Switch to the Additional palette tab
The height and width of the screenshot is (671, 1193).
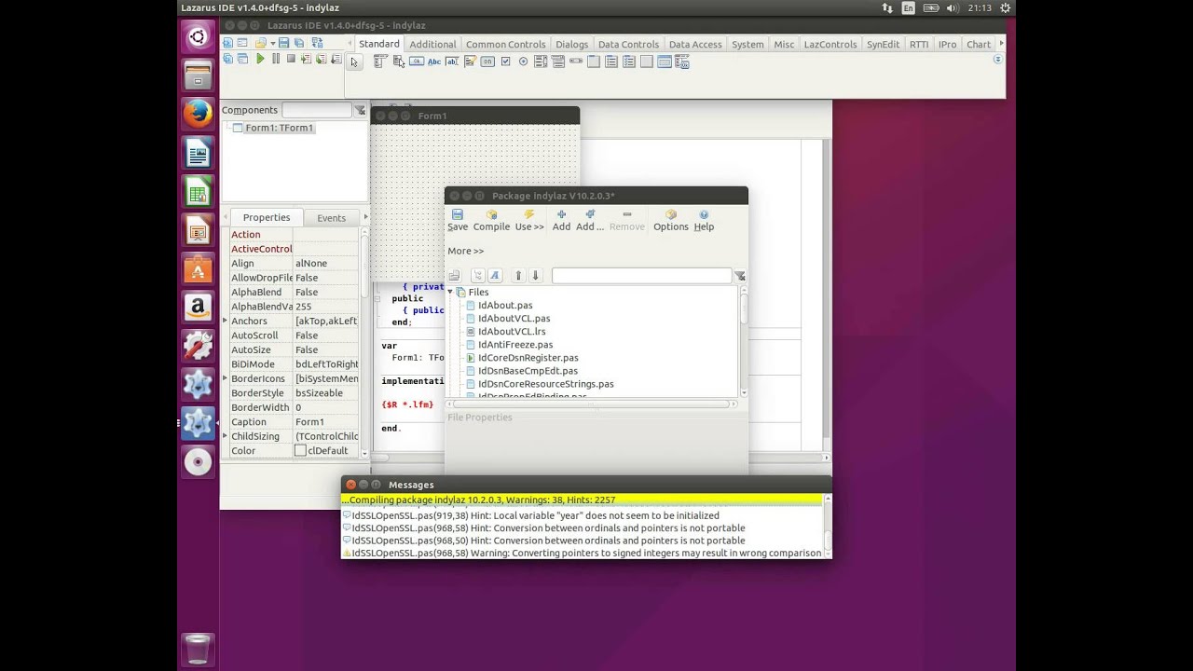click(432, 44)
